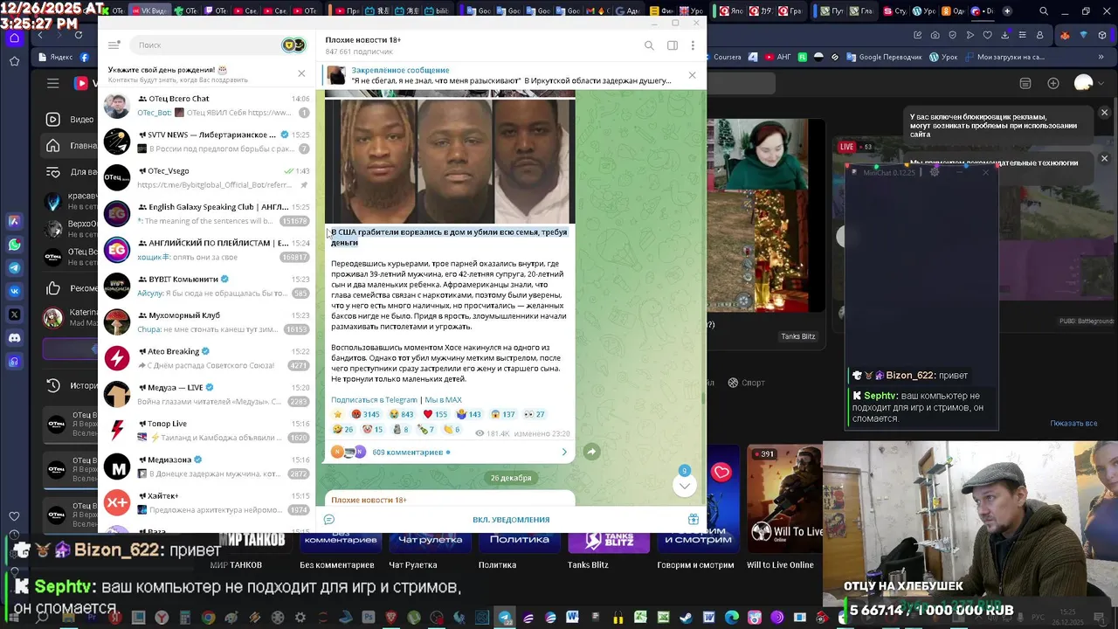The width and height of the screenshot is (1118, 629).
Task: Select OTec_Vsego chat row
Action: point(207,177)
